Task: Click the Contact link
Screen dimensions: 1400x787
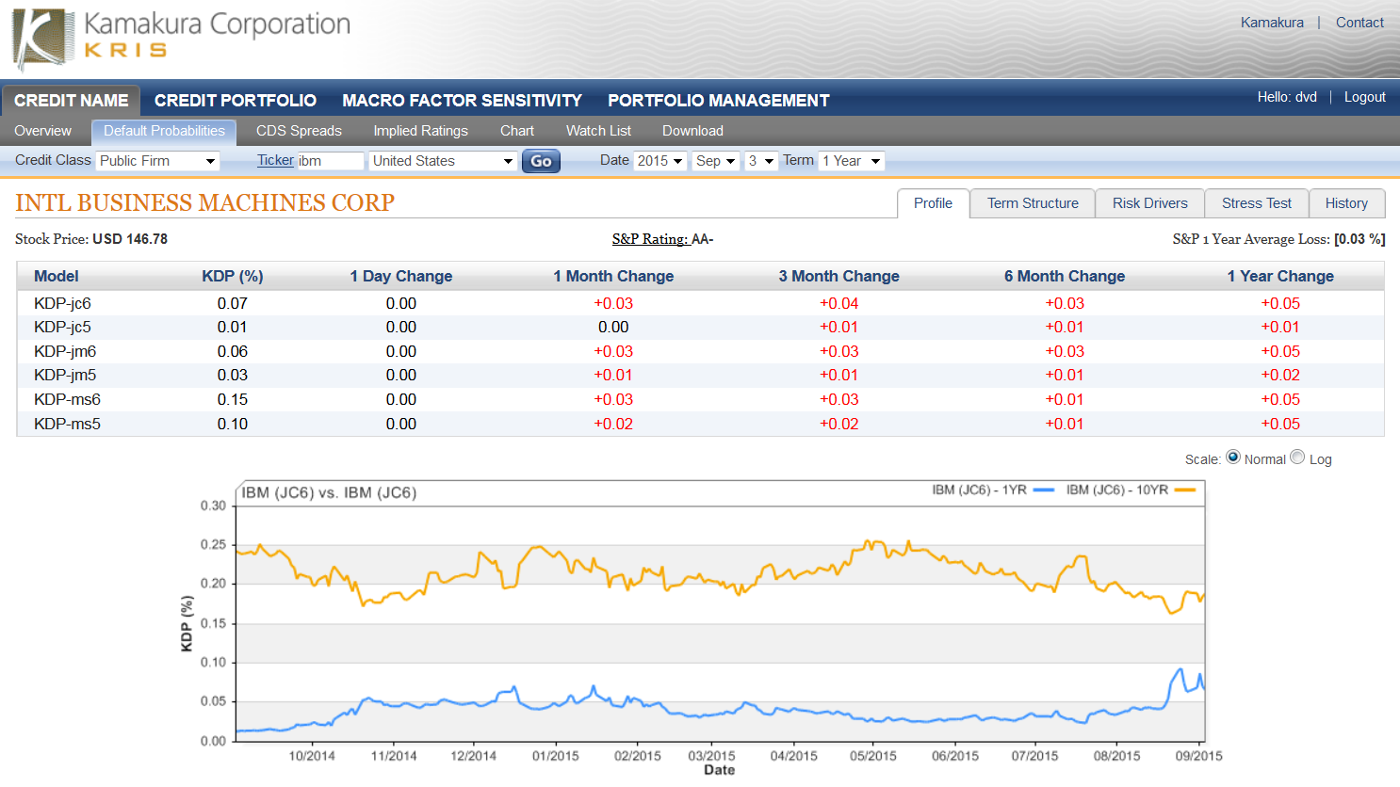Action: pos(1359,23)
